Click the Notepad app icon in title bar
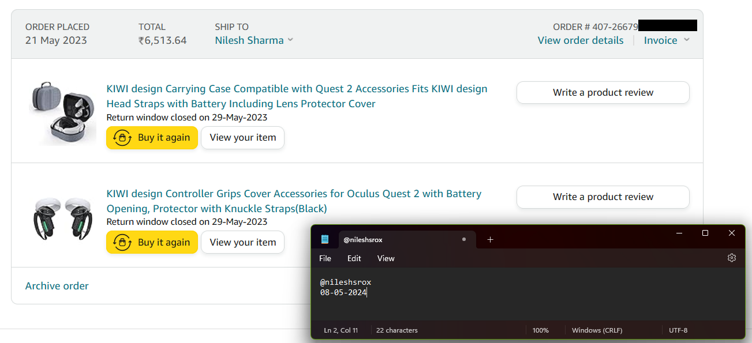Viewport: 752px width, 343px height. (x=325, y=239)
